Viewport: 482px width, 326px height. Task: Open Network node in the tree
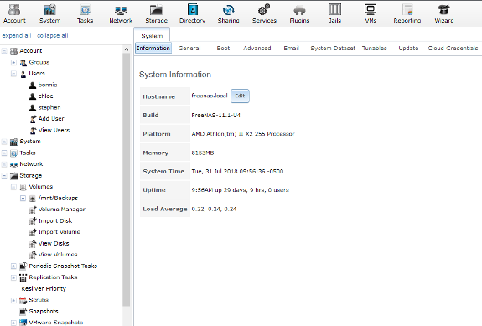(31, 164)
